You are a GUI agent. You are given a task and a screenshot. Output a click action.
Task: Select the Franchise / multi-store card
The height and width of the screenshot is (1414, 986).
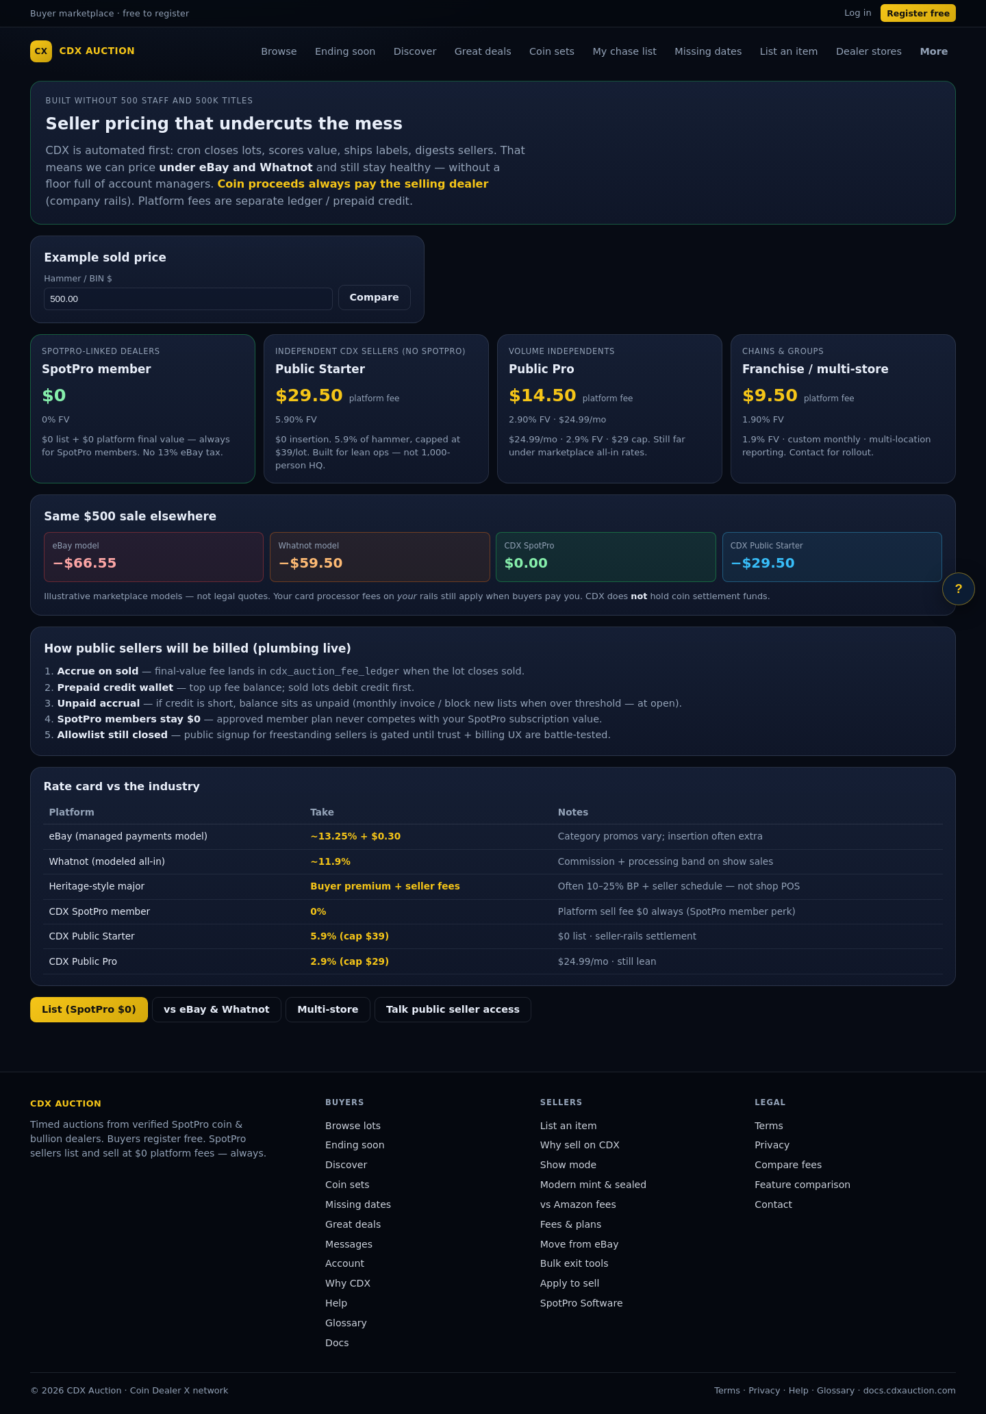[x=843, y=409]
